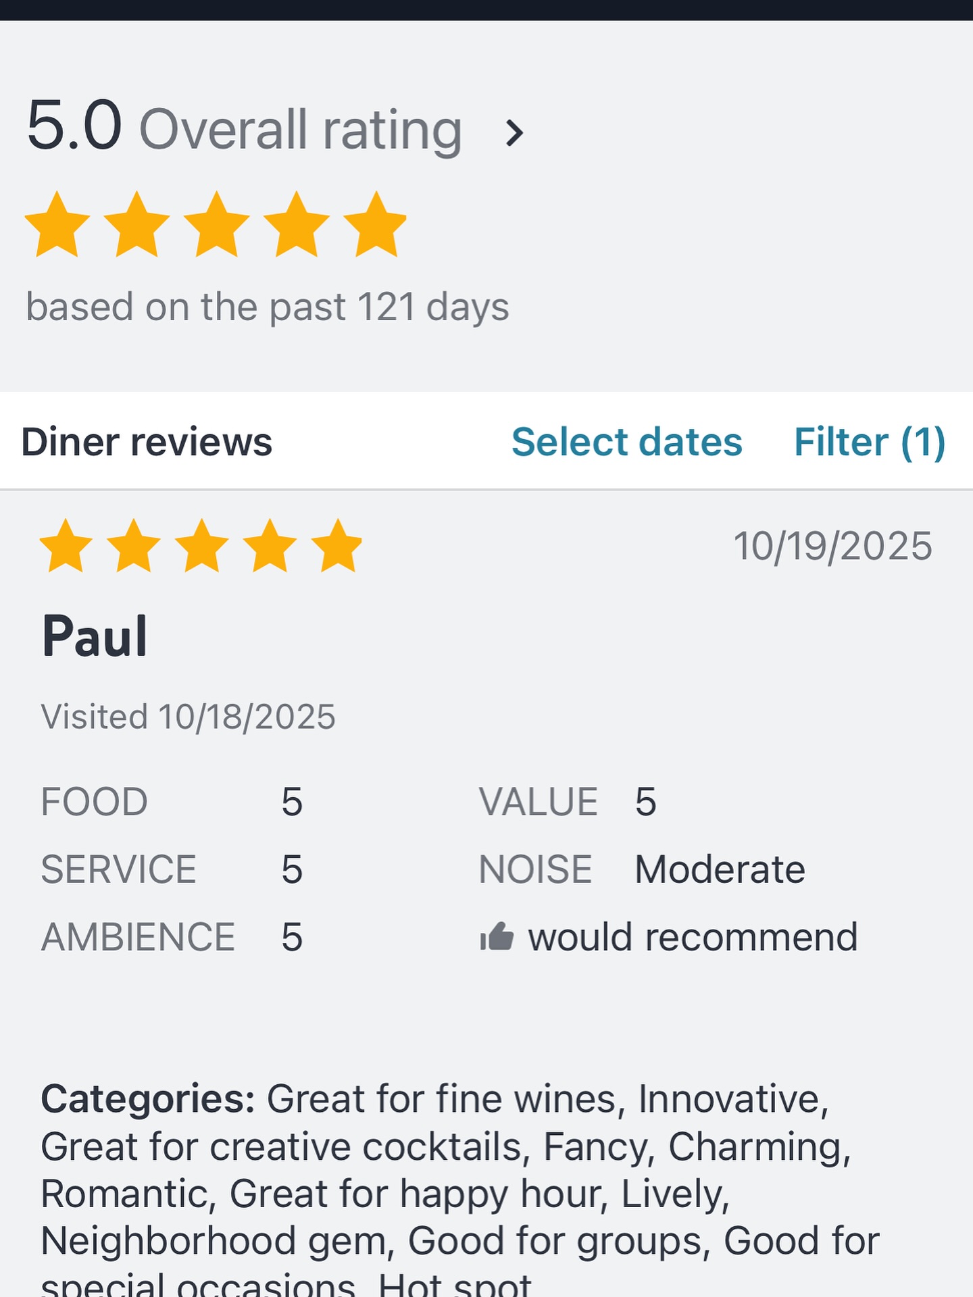This screenshot has height=1297, width=973.
Task: Tap the would recommend label
Action: [693, 937]
